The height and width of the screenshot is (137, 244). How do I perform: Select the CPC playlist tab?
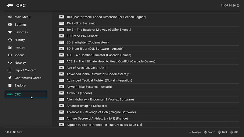click(26, 94)
